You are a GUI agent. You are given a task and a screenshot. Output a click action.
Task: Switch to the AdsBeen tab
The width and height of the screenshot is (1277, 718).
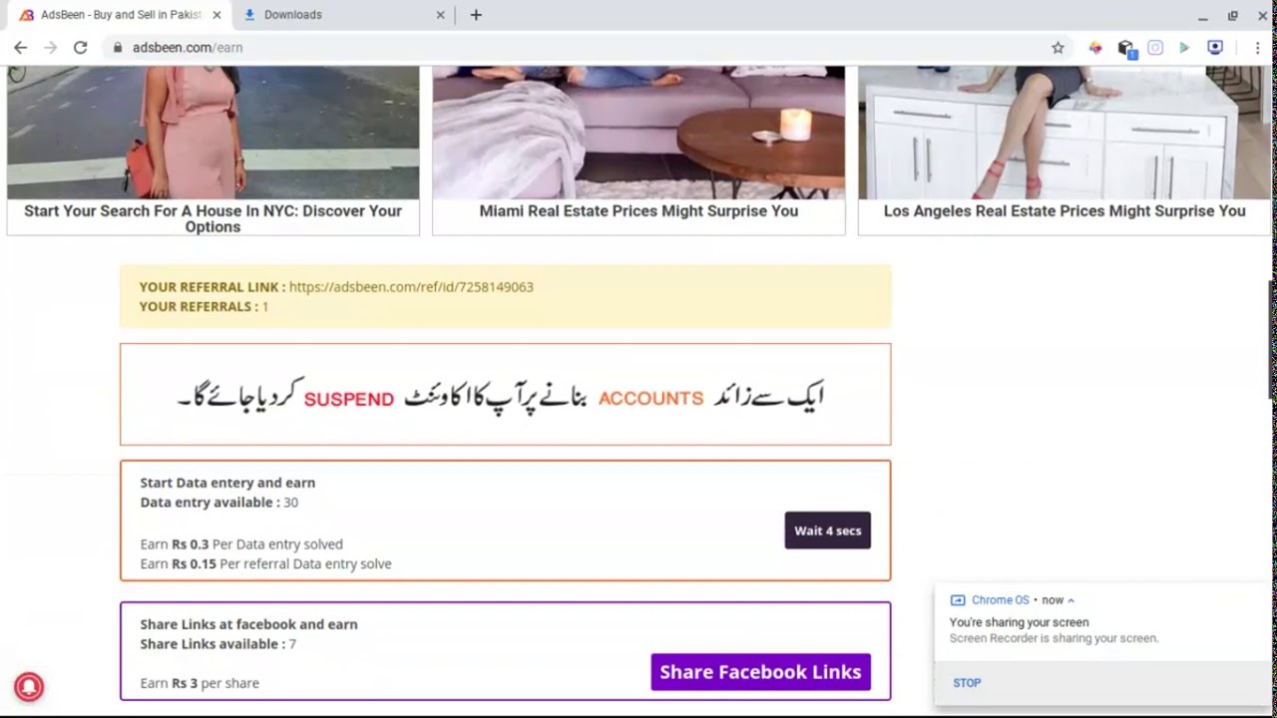120,15
